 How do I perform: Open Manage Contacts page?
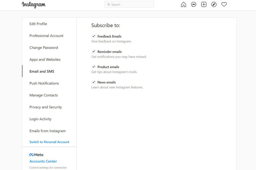(43, 95)
